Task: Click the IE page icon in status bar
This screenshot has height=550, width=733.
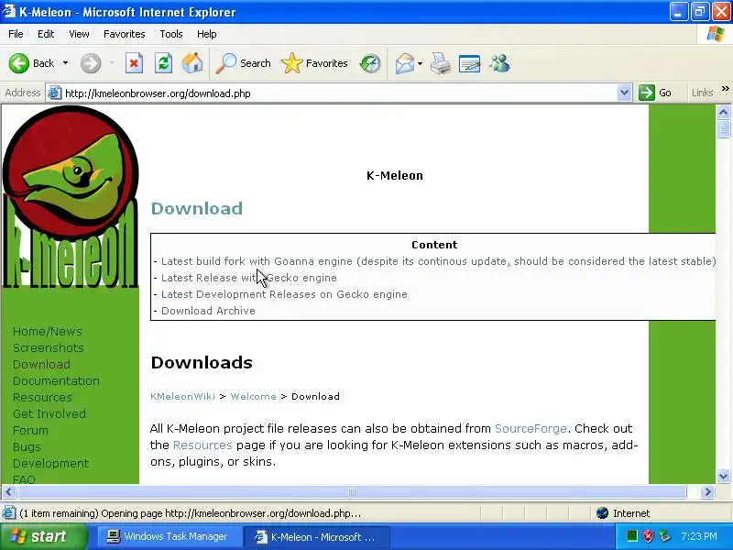Action: coord(9,513)
